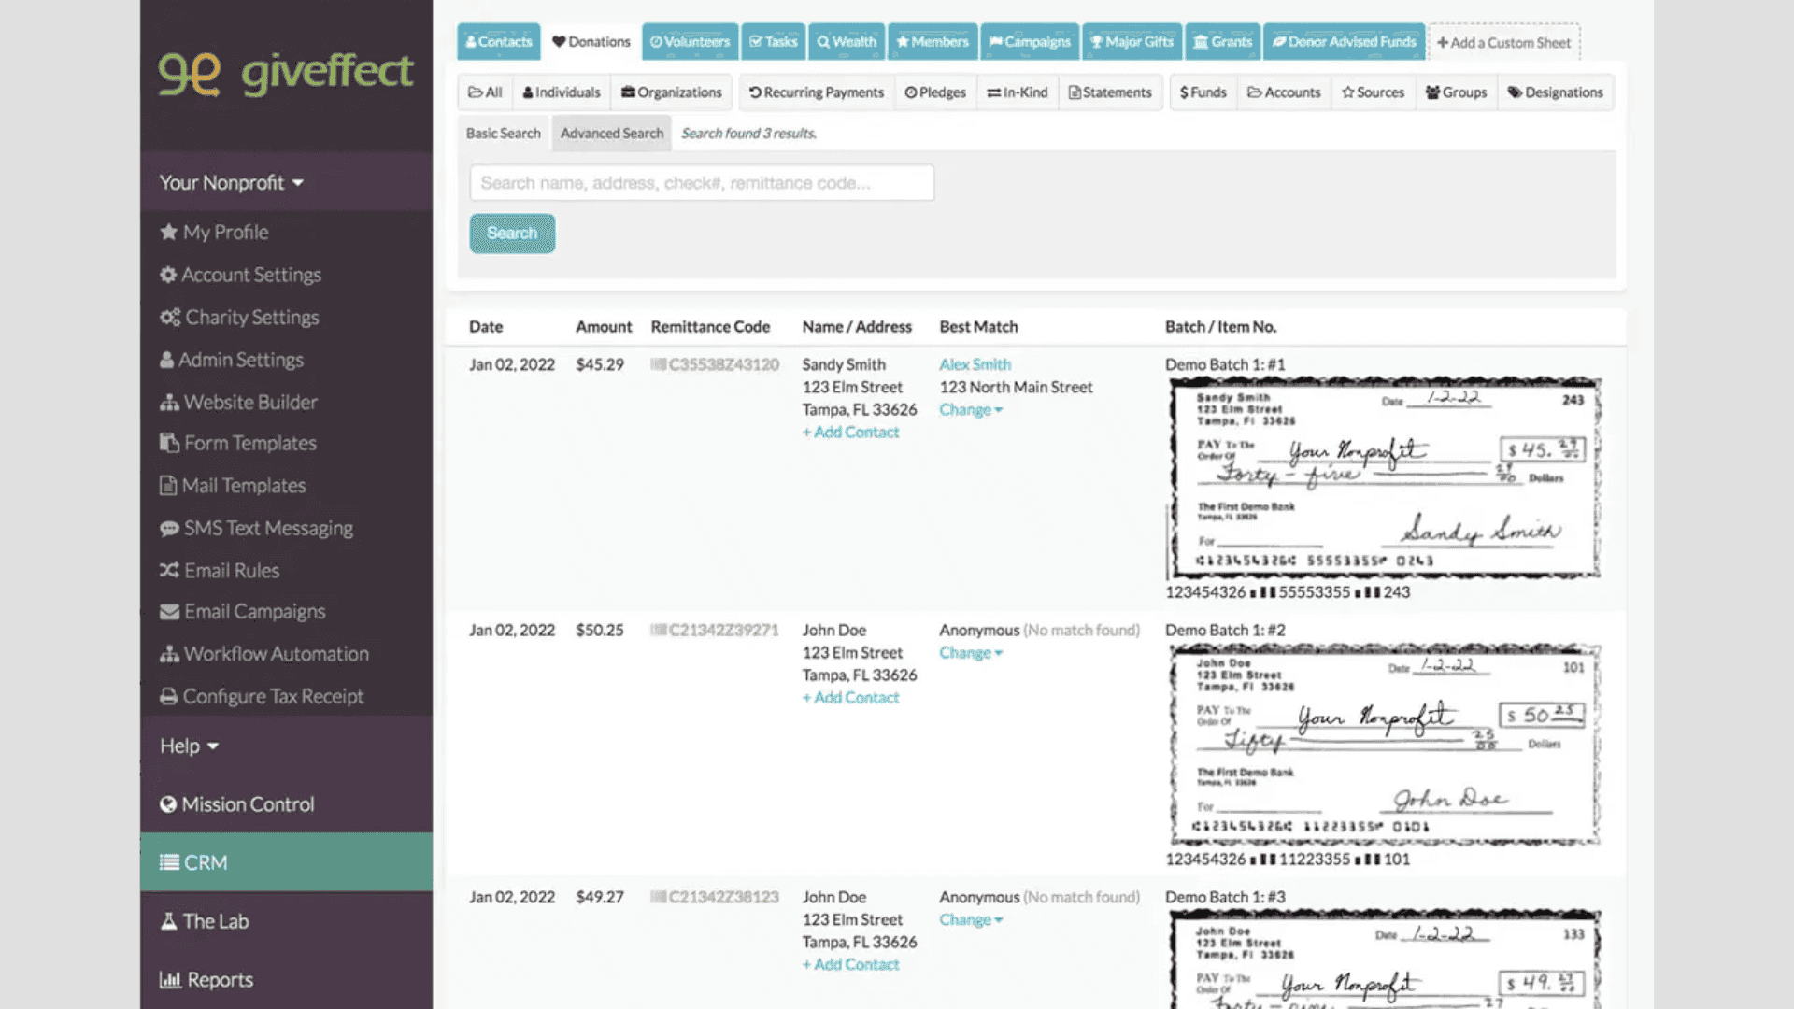Go to the Wealth tab
Image resolution: width=1794 pixels, height=1009 pixels.
point(847,42)
